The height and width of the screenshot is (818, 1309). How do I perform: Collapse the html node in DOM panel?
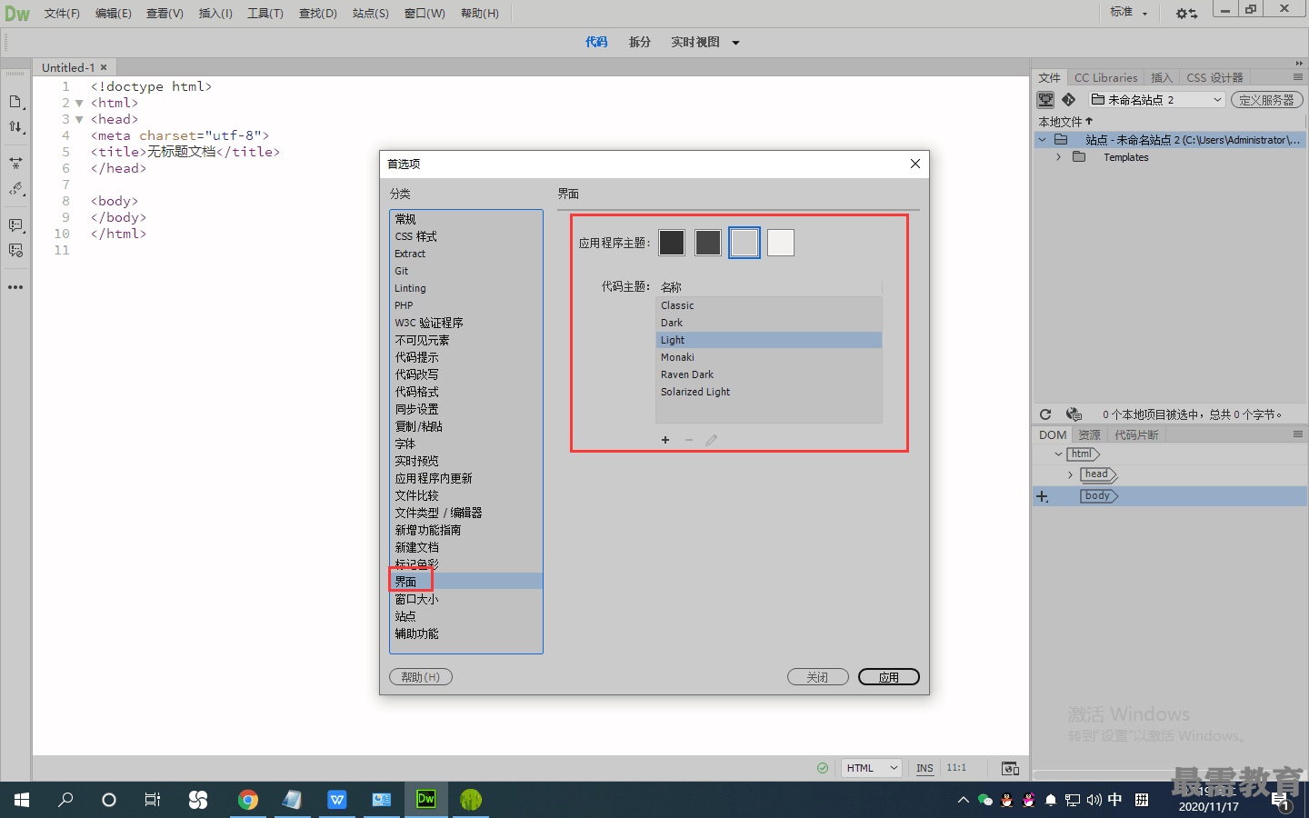pos(1058,454)
